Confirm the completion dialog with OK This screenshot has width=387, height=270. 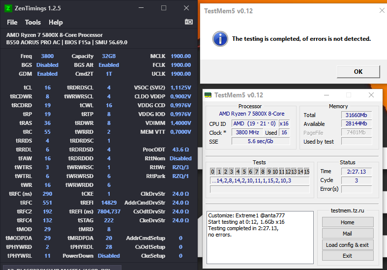pyautogui.click(x=358, y=72)
